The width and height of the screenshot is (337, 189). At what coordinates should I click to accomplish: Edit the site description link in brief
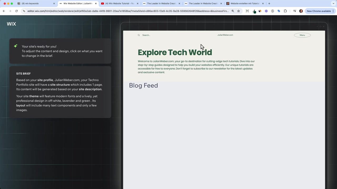click(x=90, y=89)
